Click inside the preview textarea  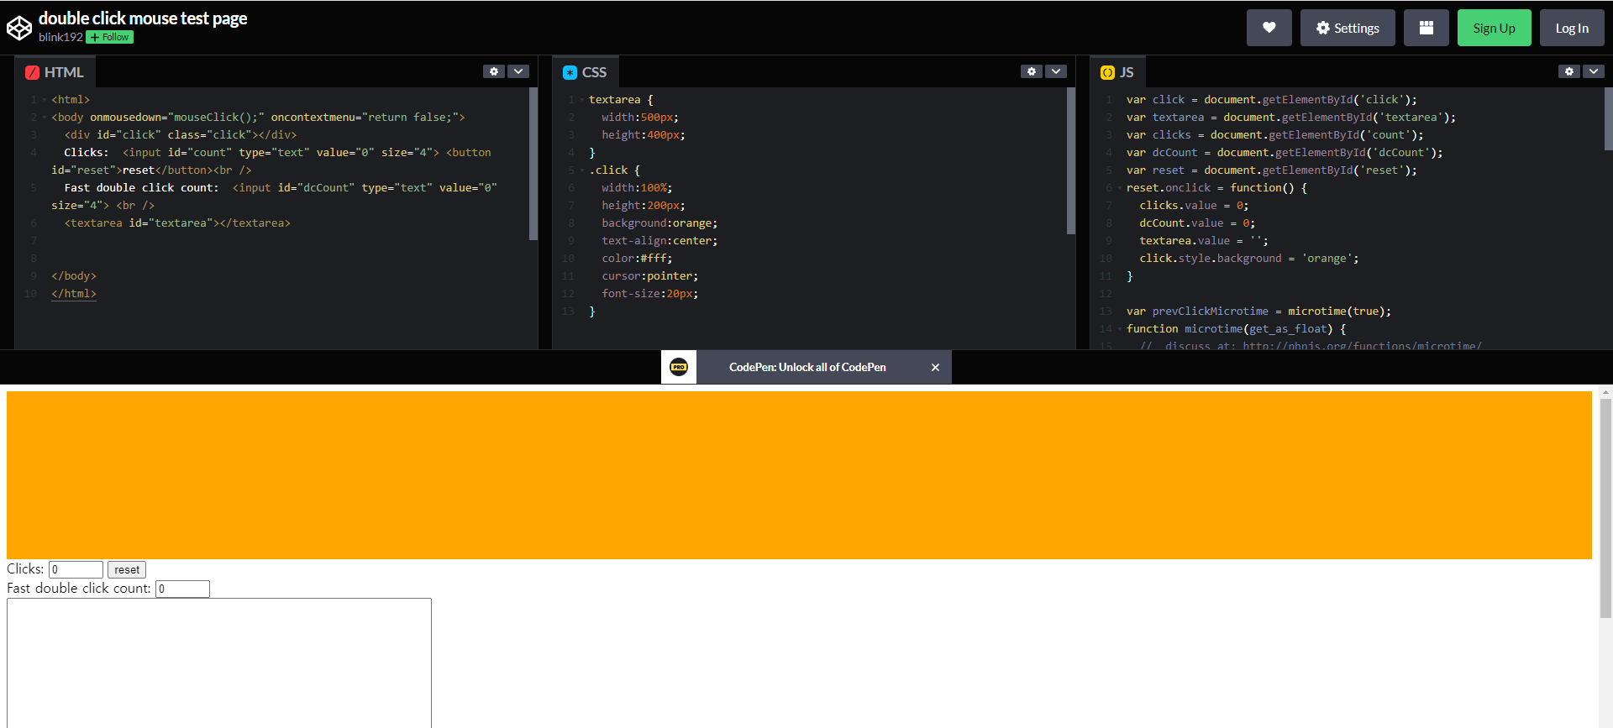(219, 663)
